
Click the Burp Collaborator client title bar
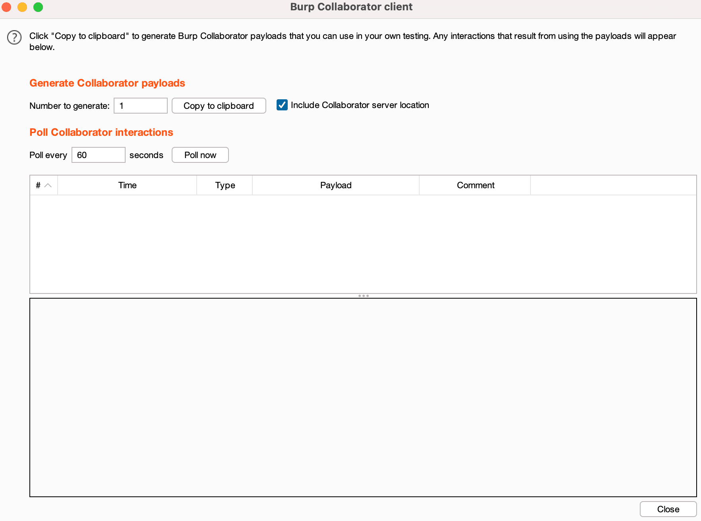351,7
